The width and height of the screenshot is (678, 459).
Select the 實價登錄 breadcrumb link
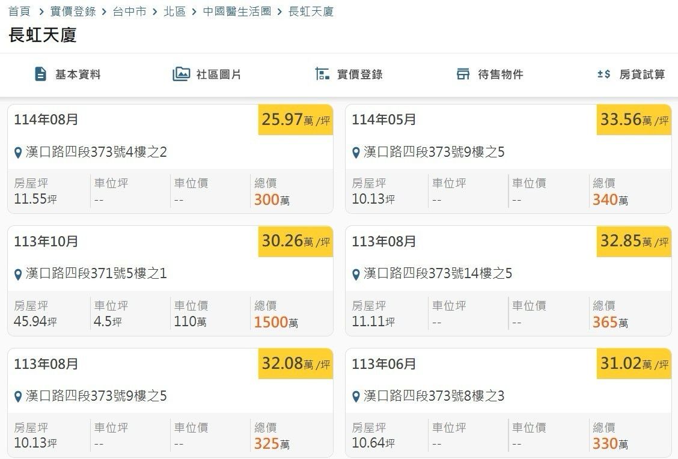[73, 11]
